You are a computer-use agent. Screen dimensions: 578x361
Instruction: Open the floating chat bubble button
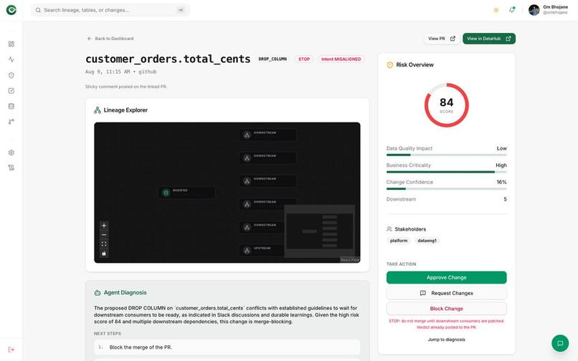click(560, 343)
